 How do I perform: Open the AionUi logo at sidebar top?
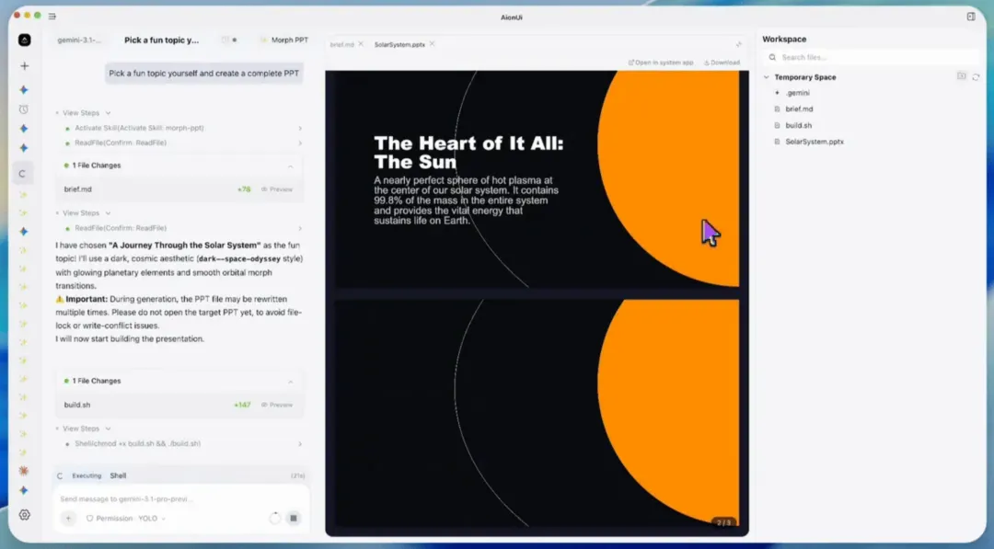(24, 40)
